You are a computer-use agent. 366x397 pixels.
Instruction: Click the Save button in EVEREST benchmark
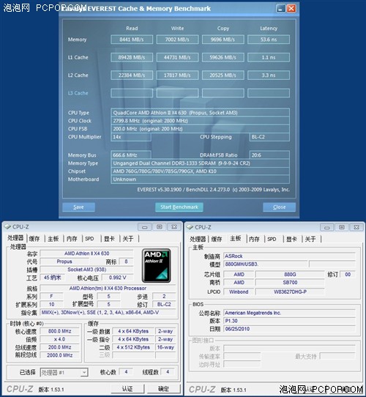coord(78,207)
